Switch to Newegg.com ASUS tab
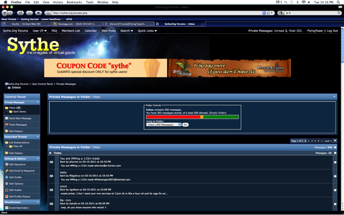Screen dimensions: 344x215 [77, 24]
